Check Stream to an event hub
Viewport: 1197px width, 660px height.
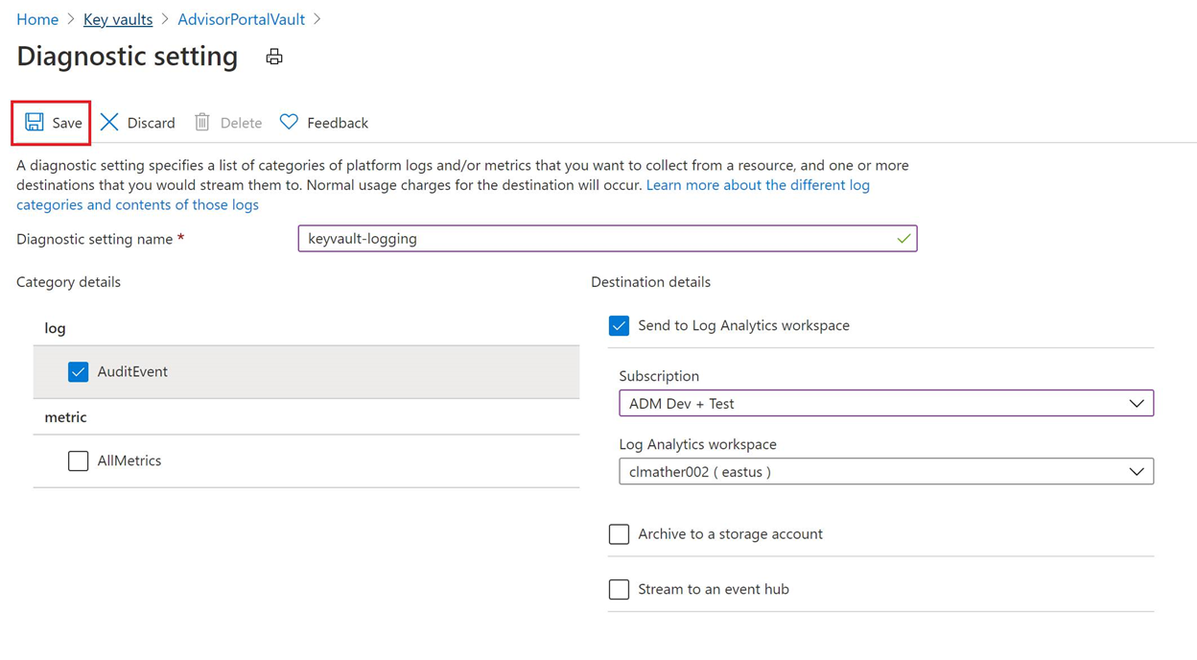(x=620, y=589)
